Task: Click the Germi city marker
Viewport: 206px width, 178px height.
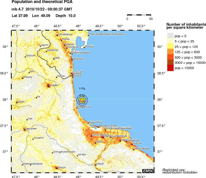Action: (x=40, y=46)
